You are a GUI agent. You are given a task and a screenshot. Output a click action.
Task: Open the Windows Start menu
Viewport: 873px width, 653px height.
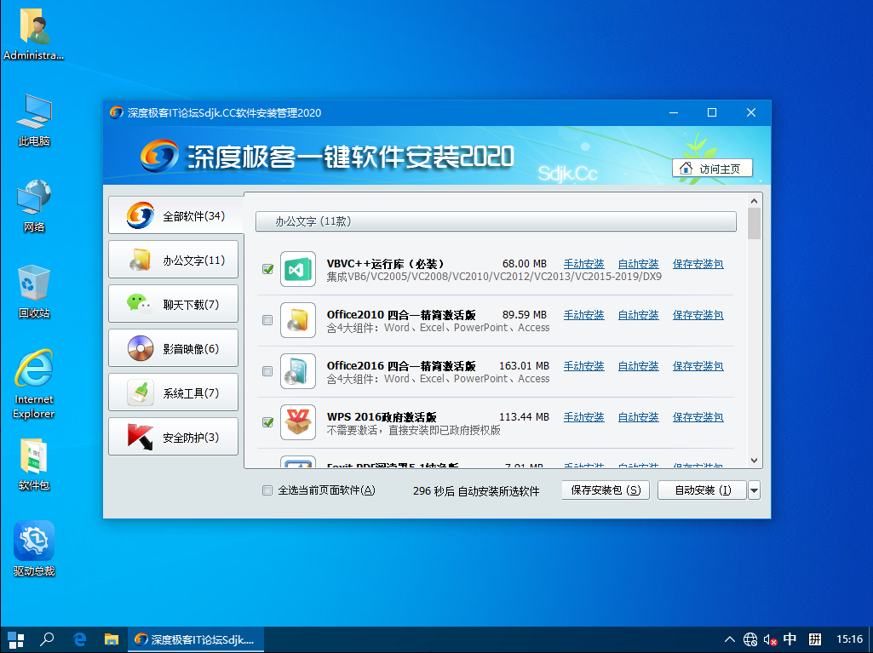coord(15,639)
